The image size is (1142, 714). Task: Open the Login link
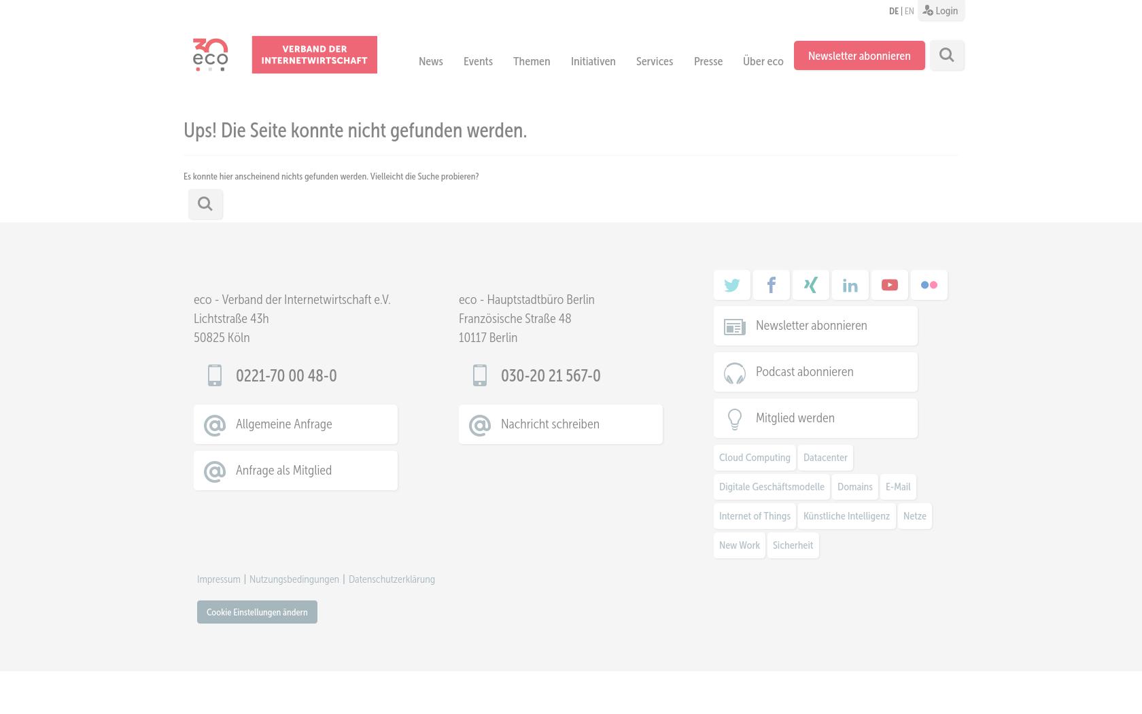(941, 10)
